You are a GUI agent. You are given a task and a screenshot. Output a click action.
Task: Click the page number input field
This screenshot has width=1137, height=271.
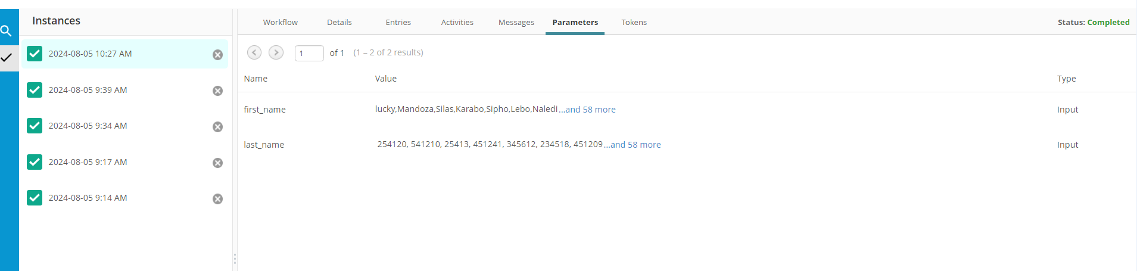[309, 53]
